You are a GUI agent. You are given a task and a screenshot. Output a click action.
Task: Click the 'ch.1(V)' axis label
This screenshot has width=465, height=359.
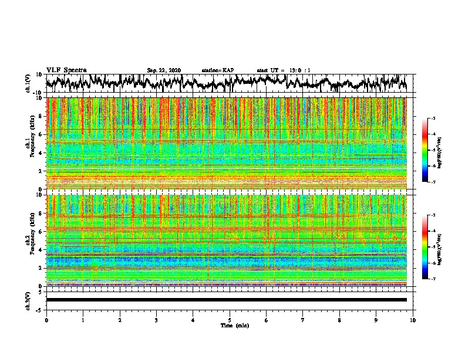pos(28,83)
